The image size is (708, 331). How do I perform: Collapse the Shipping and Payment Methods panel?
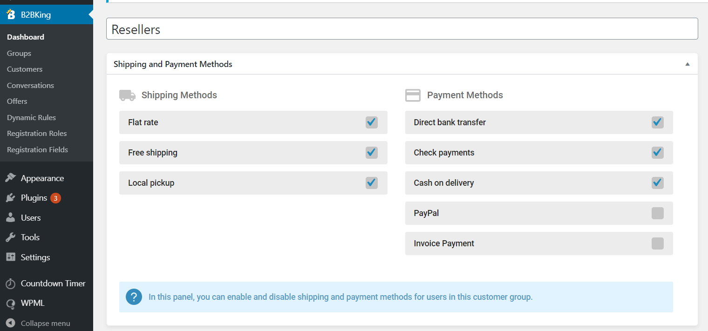[x=687, y=64]
